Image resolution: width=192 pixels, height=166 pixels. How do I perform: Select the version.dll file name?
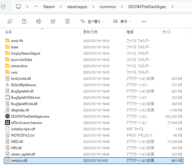click(x=19, y=161)
